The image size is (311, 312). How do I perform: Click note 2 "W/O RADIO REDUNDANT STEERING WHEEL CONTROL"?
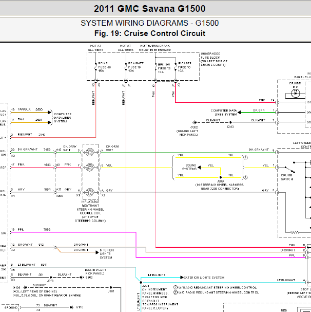click(x=216, y=292)
